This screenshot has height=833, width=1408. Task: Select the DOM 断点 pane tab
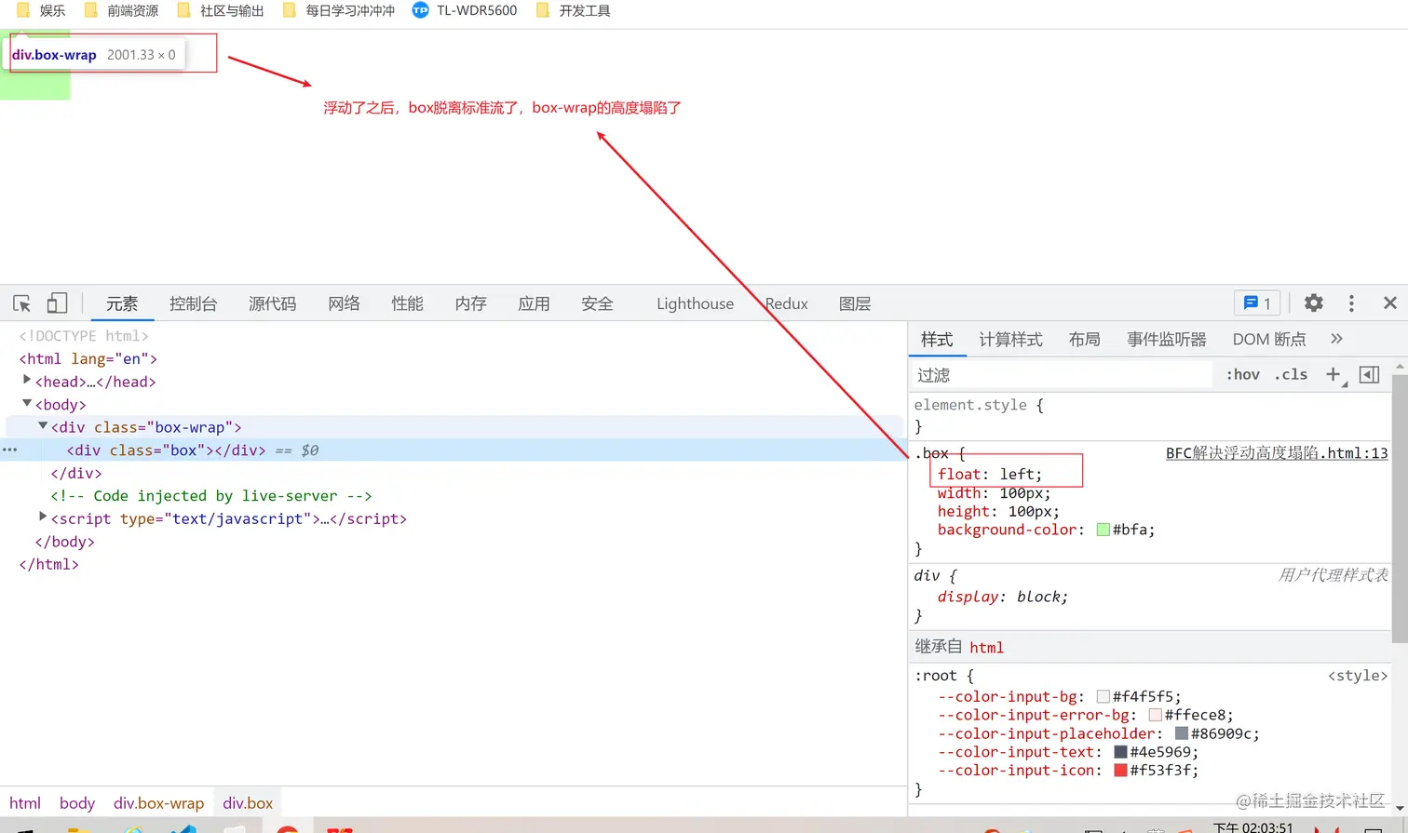[1269, 339]
